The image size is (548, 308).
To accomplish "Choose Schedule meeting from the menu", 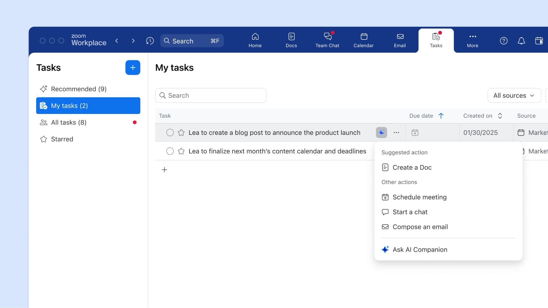I will click(419, 197).
